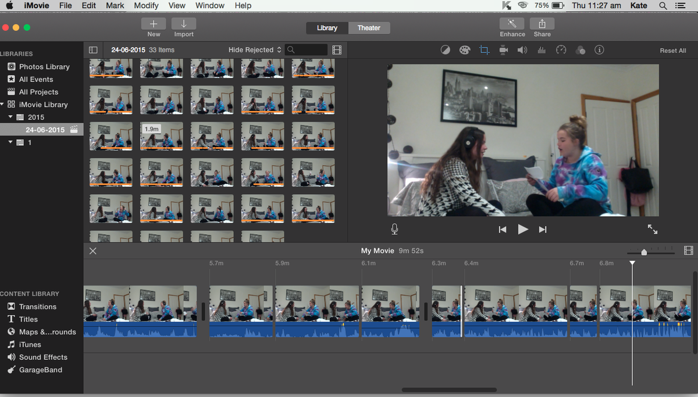The image size is (698, 397).
Task: Open the Window menu
Action: [209, 6]
